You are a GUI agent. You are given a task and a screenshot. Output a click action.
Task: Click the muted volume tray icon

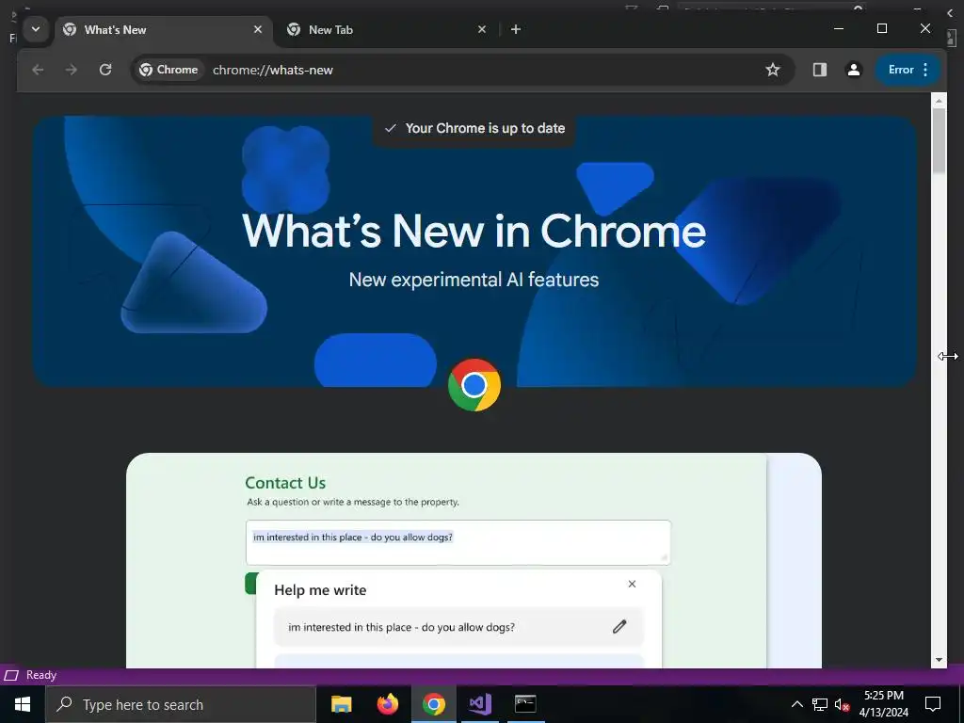pyautogui.click(x=842, y=704)
